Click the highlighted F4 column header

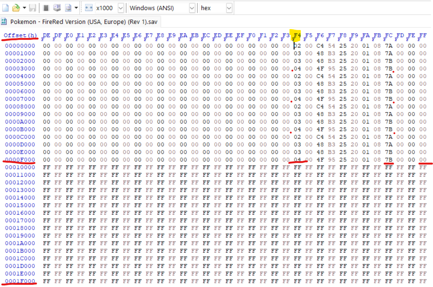coord(297,35)
